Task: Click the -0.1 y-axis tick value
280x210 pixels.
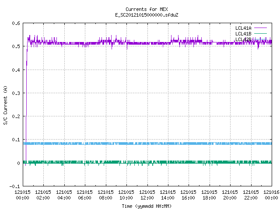Action: click(x=14, y=186)
